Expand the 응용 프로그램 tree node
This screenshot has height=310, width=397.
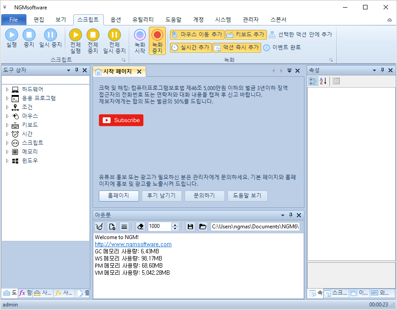pyautogui.click(x=7, y=98)
